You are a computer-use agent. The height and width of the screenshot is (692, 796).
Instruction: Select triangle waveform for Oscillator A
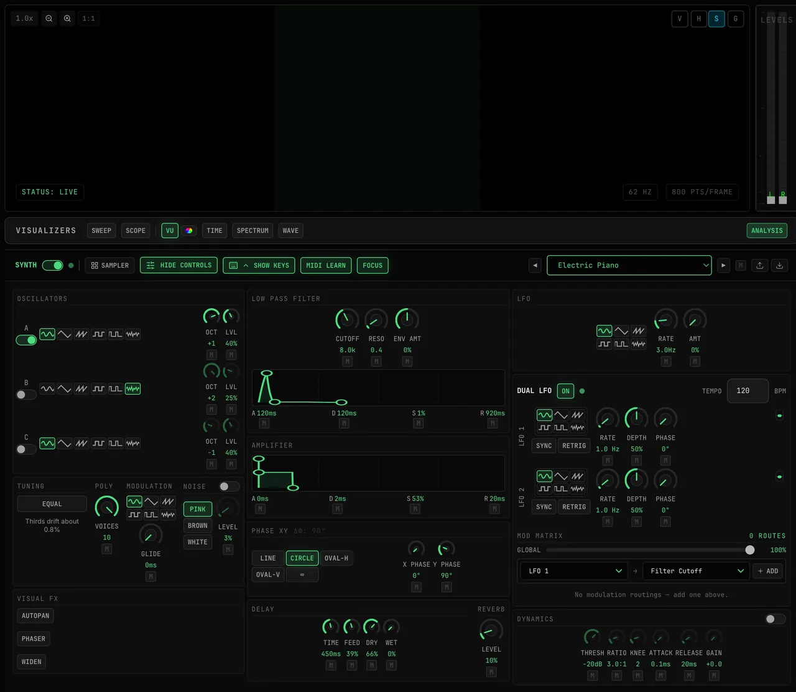(65, 334)
